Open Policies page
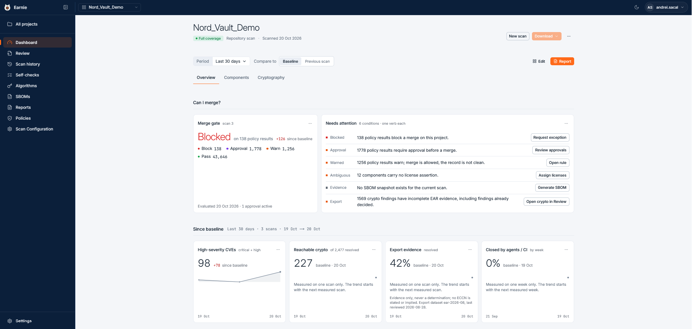The image size is (692, 329). (37, 118)
